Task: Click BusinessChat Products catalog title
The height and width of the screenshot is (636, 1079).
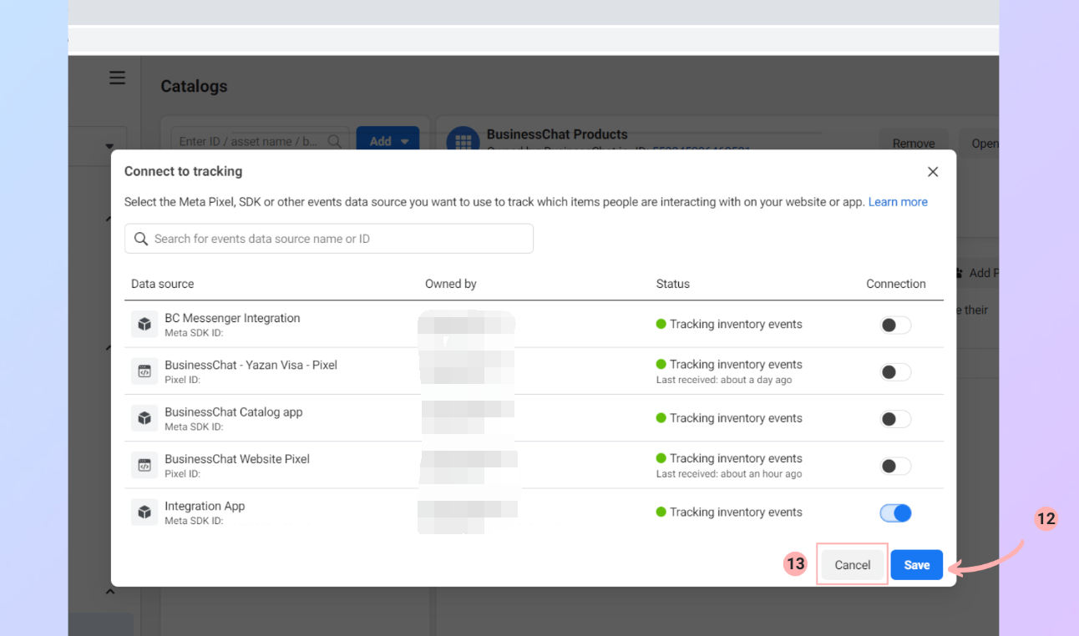Action: point(557,134)
